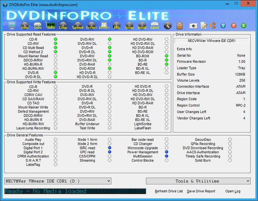
Task: Click the Timely Safe Recording label
Action: point(203,156)
